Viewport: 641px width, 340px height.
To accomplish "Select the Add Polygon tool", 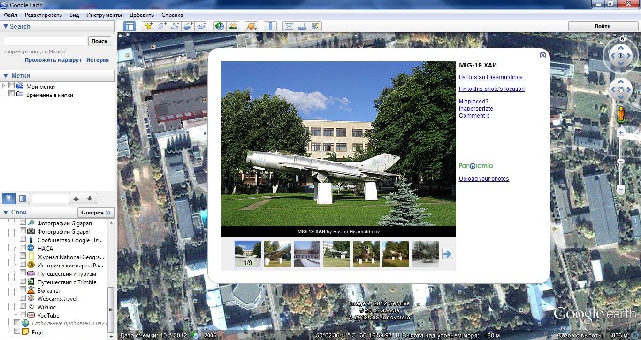I will click(162, 26).
